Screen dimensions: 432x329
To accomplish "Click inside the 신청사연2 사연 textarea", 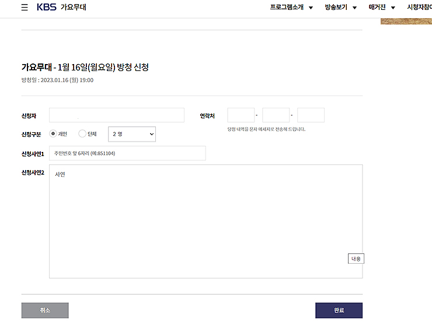I will [x=206, y=221].
